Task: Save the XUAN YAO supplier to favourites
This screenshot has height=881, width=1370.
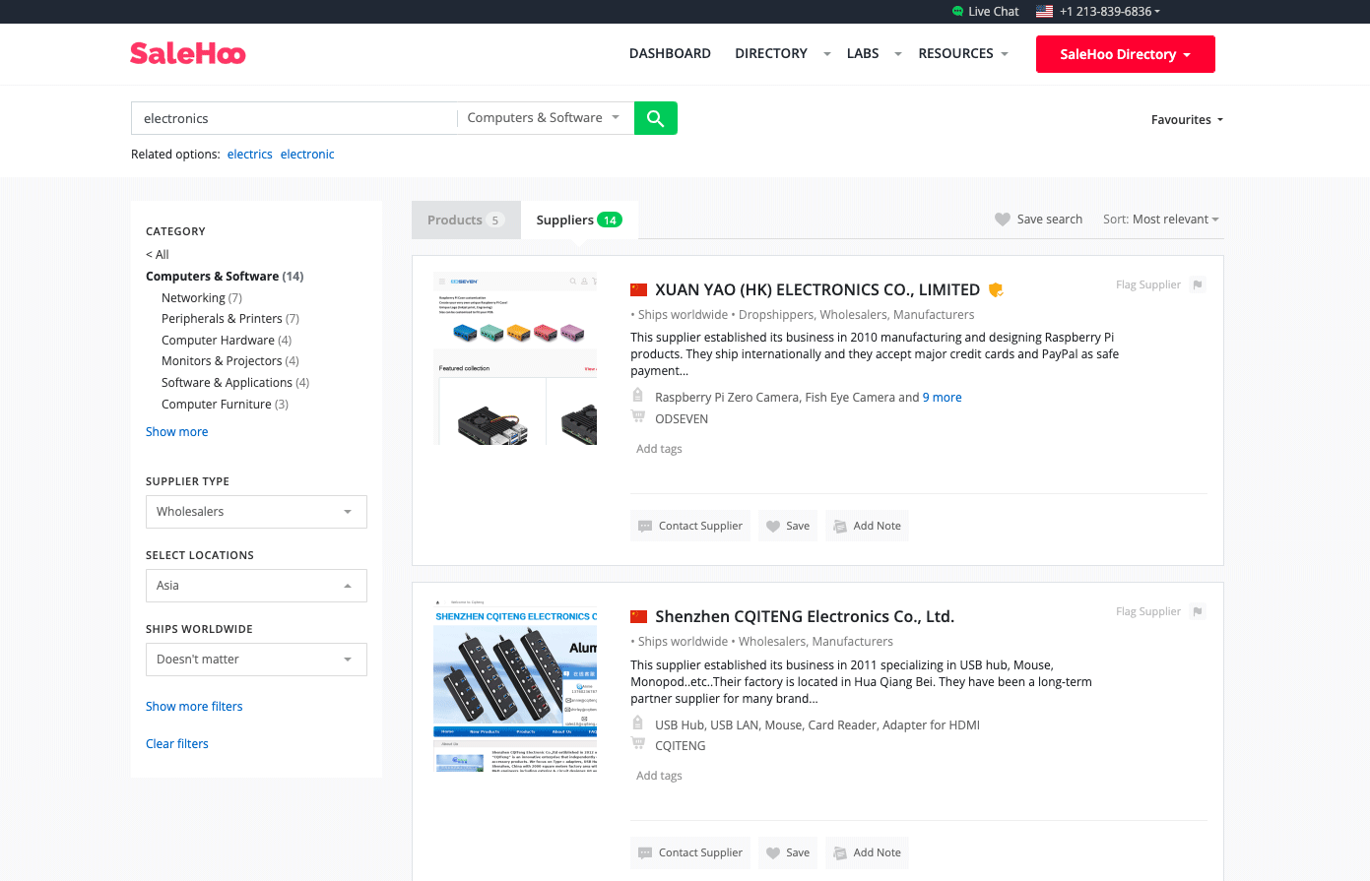Action: coord(788,526)
